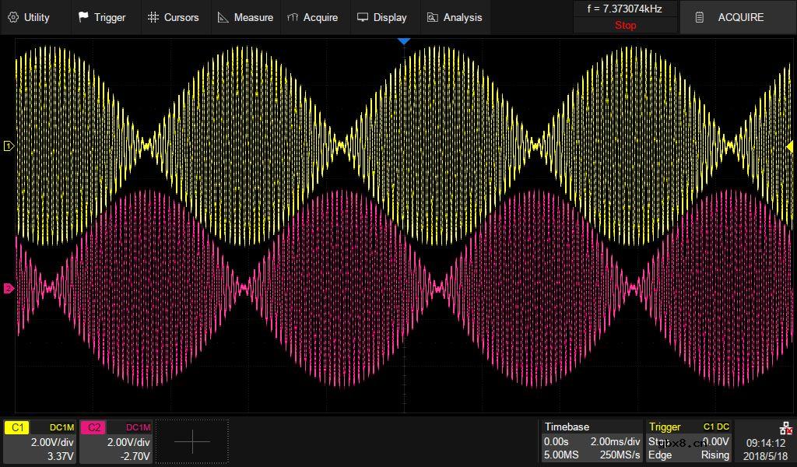
Task: Click the Measure ruler icon
Action: tap(223, 17)
